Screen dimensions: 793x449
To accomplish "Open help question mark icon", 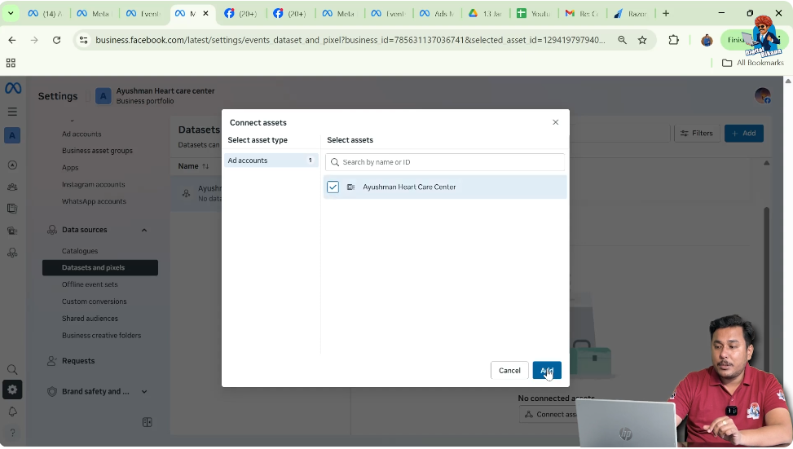I will pos(13,433).
